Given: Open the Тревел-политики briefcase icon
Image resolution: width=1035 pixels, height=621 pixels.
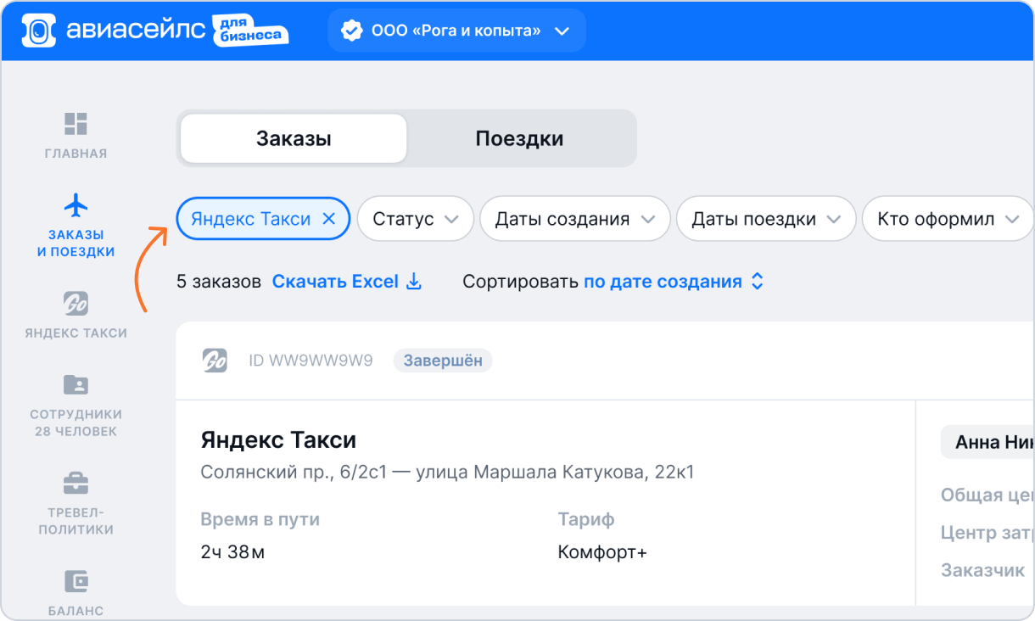Looking at the screenshot, I should pos(76,484).
